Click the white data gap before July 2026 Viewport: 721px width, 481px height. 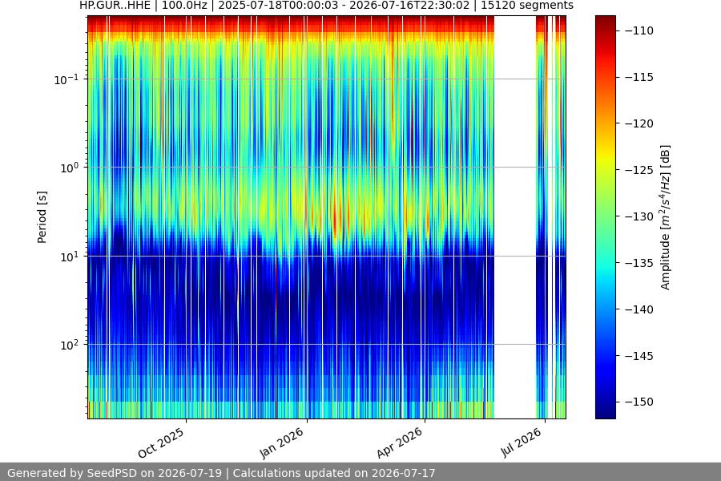pos(515,217)
